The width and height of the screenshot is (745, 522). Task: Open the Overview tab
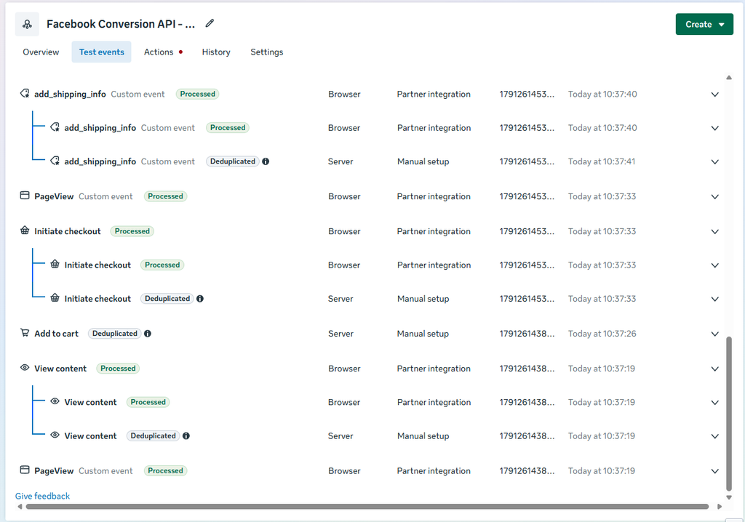click(x=41, y=52)
